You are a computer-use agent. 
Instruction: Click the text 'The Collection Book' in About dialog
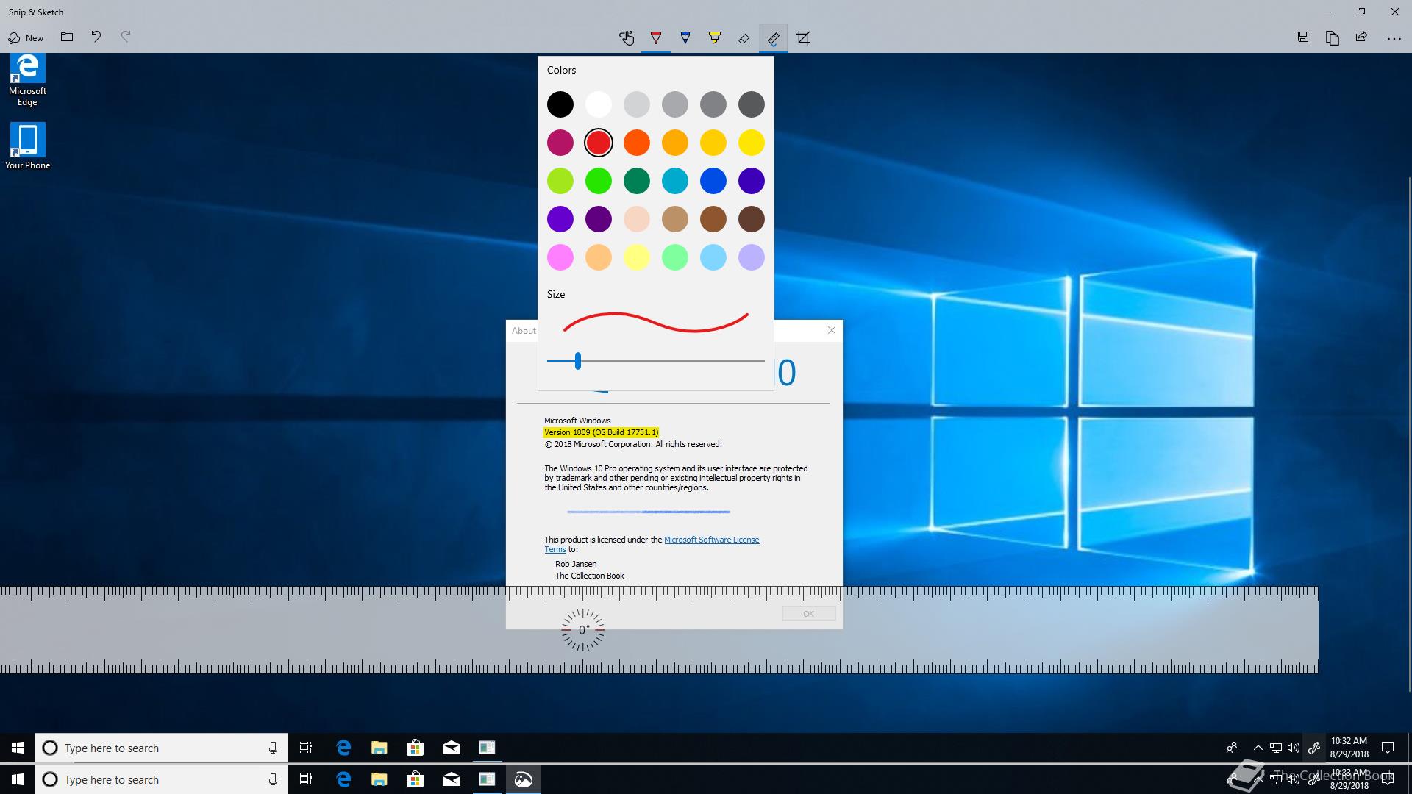tap(590, 576)
